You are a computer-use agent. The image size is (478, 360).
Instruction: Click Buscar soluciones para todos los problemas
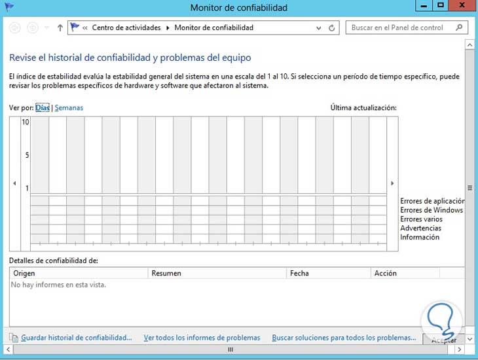tap(344, 338)
